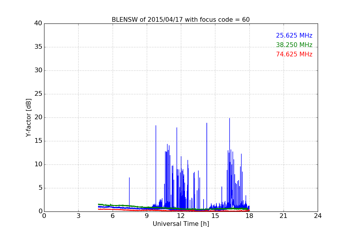353x235 pixels.
Task: Click the Universal Time [h] axis label
Action: coord(181,224)
